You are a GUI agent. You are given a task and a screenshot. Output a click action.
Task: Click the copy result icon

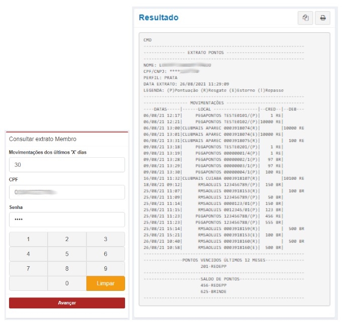click(305, 18)
